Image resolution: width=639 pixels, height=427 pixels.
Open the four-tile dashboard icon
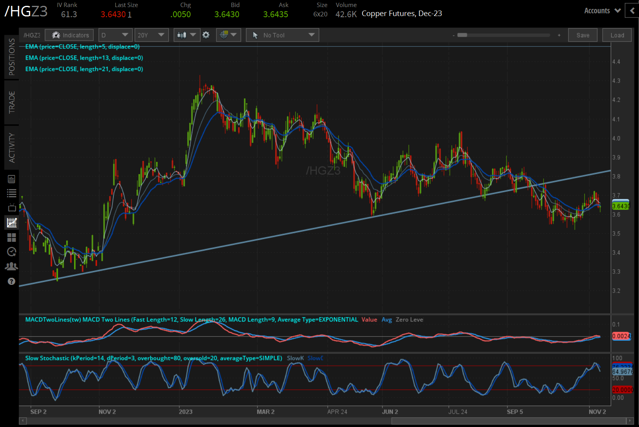(12, 237)
